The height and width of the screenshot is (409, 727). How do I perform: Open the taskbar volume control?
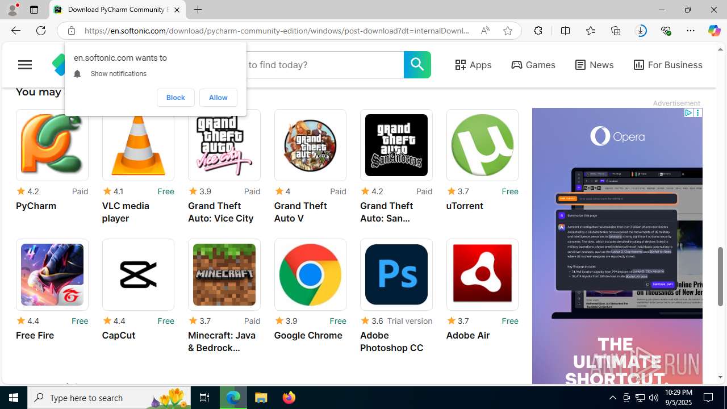(653, 398)
